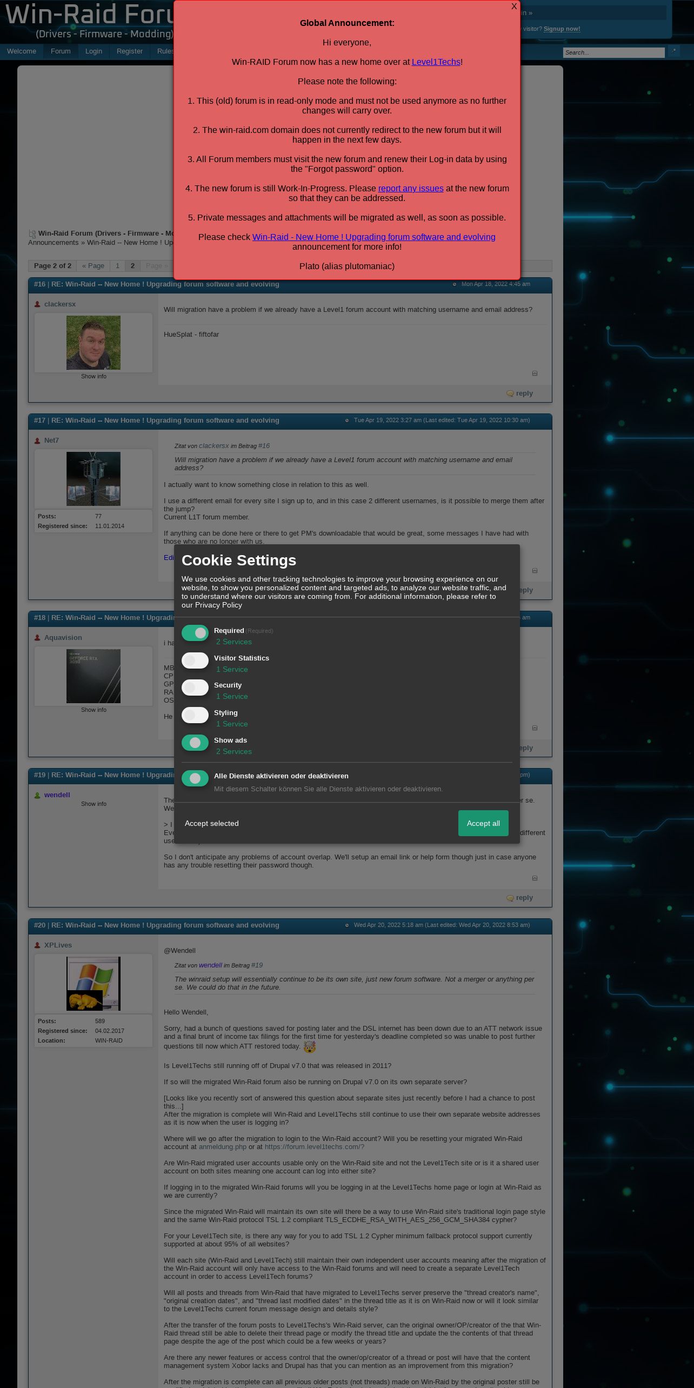
Task: Click clackersx offline status icon
Action: tap(37, 304)
